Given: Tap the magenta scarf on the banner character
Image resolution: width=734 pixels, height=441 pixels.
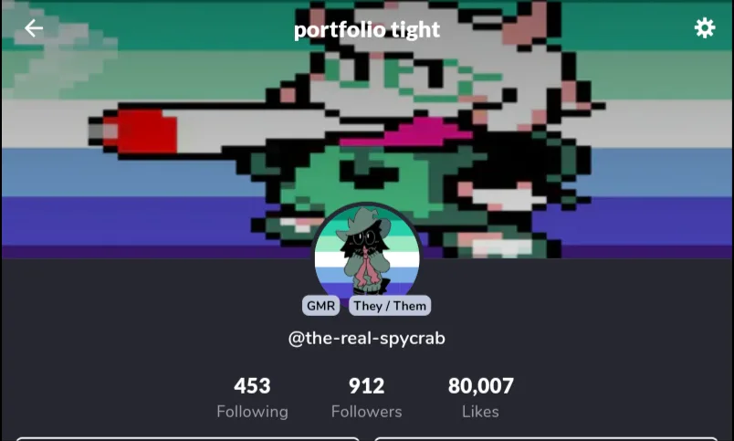Looking at the screenshot, I should click(406, 133).
